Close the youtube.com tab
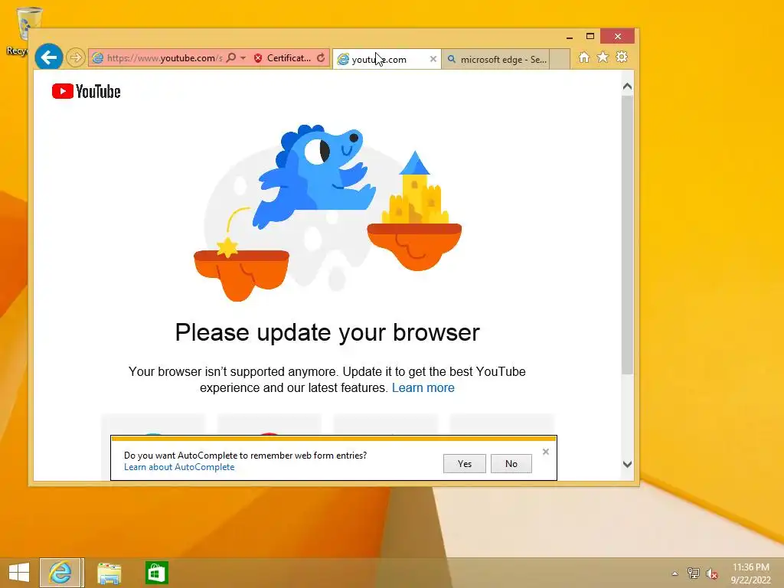 pyautogui.click(x=433, y=59)
